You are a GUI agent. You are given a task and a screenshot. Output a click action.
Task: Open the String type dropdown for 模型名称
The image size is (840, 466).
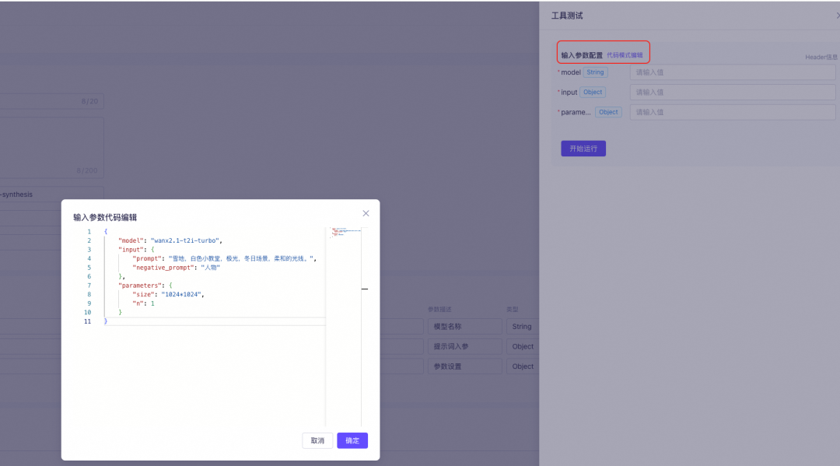(x=523, y=326)
